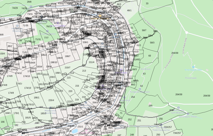The height and width of the screenshot is (136, 213).
Task: Select parcel label 425/9
Action: 42,11
